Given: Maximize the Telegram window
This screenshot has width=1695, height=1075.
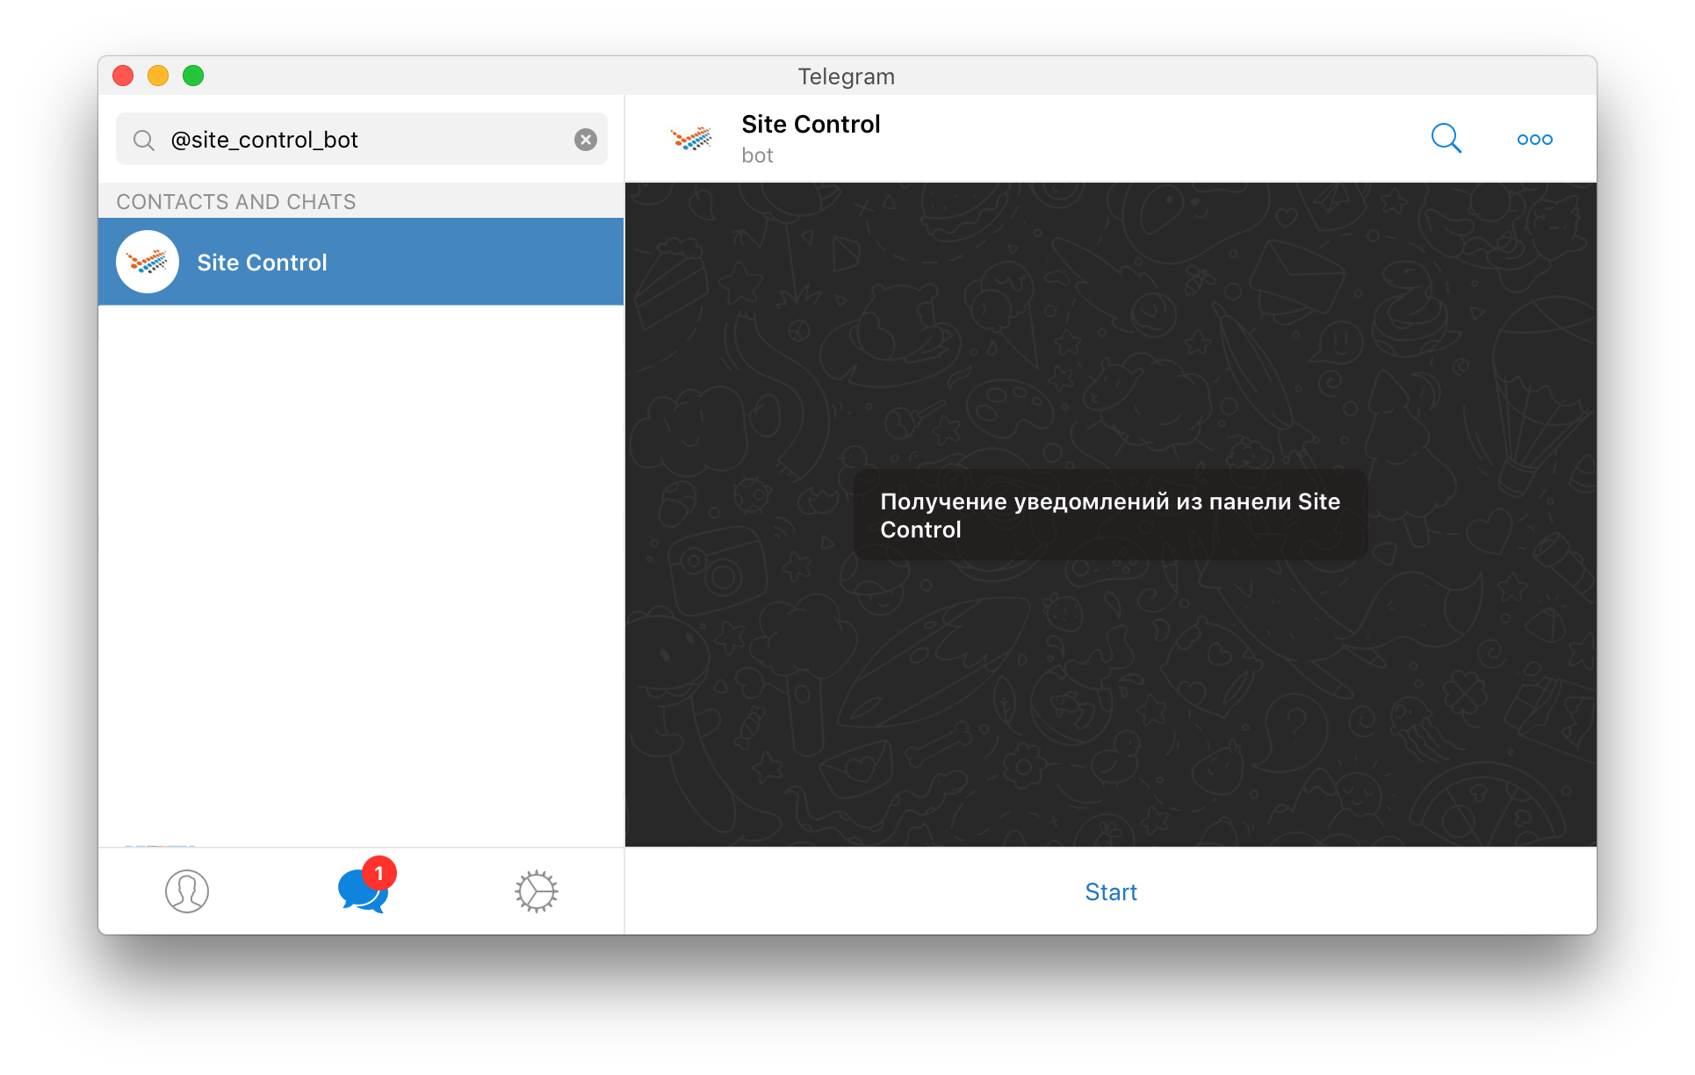Looking at the screenshot, I should coord(193,76).
